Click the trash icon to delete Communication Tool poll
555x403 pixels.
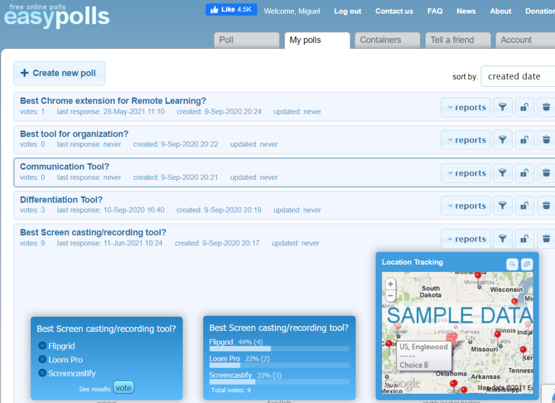tap(546, 172)
